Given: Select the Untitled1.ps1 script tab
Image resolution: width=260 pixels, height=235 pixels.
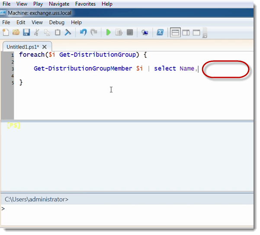Looking at the screenshot, I should pyautogui.click(x=23, y=47).
